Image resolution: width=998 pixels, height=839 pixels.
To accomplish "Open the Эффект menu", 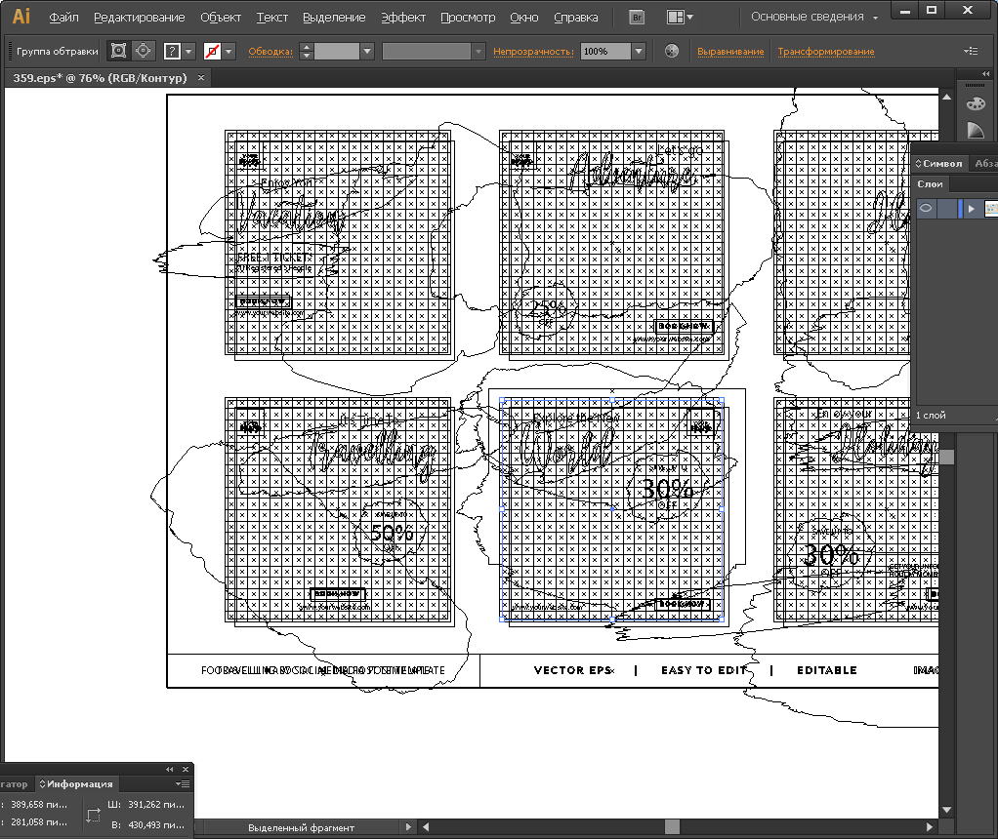I will (402, 18).
